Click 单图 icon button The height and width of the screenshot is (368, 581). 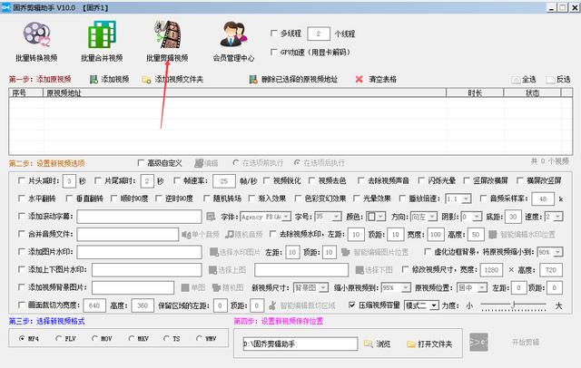click(185, 287)
